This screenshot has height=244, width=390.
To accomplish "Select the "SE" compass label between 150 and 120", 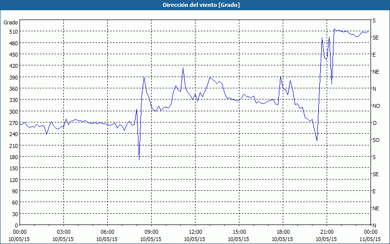I will click(x=375, y=174).
